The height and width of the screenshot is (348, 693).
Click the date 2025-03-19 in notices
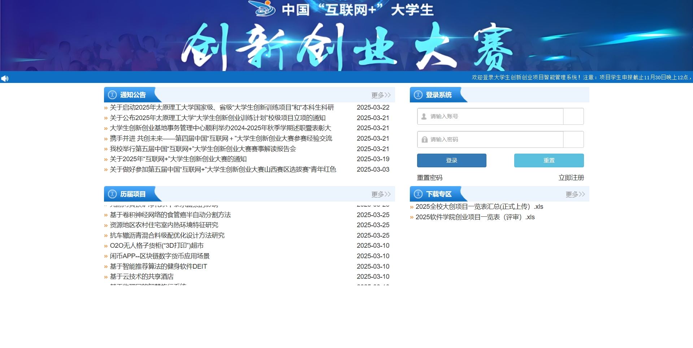[x=373, y=159]
